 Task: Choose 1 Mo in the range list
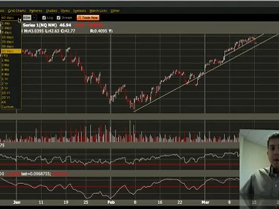click(11, 61)
